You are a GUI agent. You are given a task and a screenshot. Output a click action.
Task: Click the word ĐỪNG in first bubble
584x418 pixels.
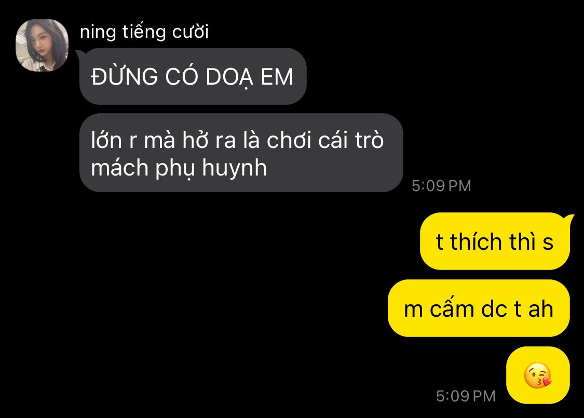(x=125, y=76)
